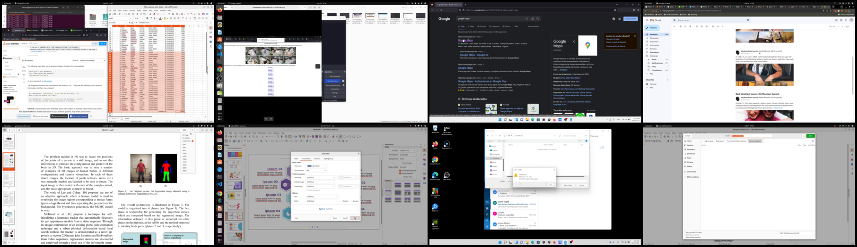This screenshot has width=857, height=247.
Task: Open Noticias tab on Google results
Action: pos(481,26)
